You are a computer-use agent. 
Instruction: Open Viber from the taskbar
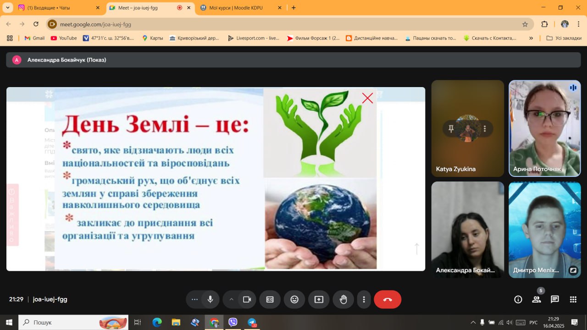coord(233,322)
